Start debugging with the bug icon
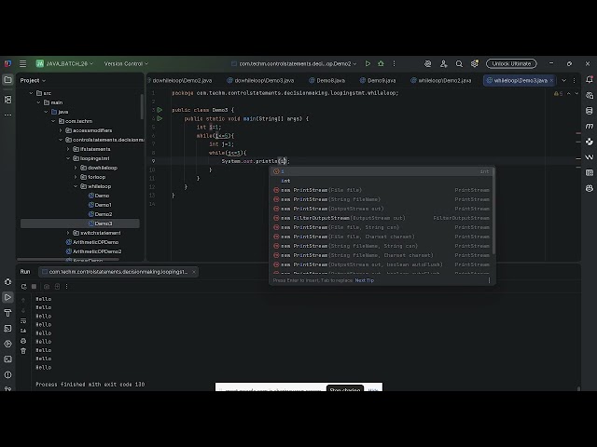The width and height of the screenshot is (597, 447). pyautogui.click(x=381, y=64)
